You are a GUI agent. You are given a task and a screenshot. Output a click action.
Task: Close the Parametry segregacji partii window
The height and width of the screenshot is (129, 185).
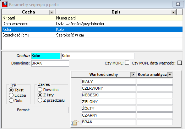[x=178, y=4]
